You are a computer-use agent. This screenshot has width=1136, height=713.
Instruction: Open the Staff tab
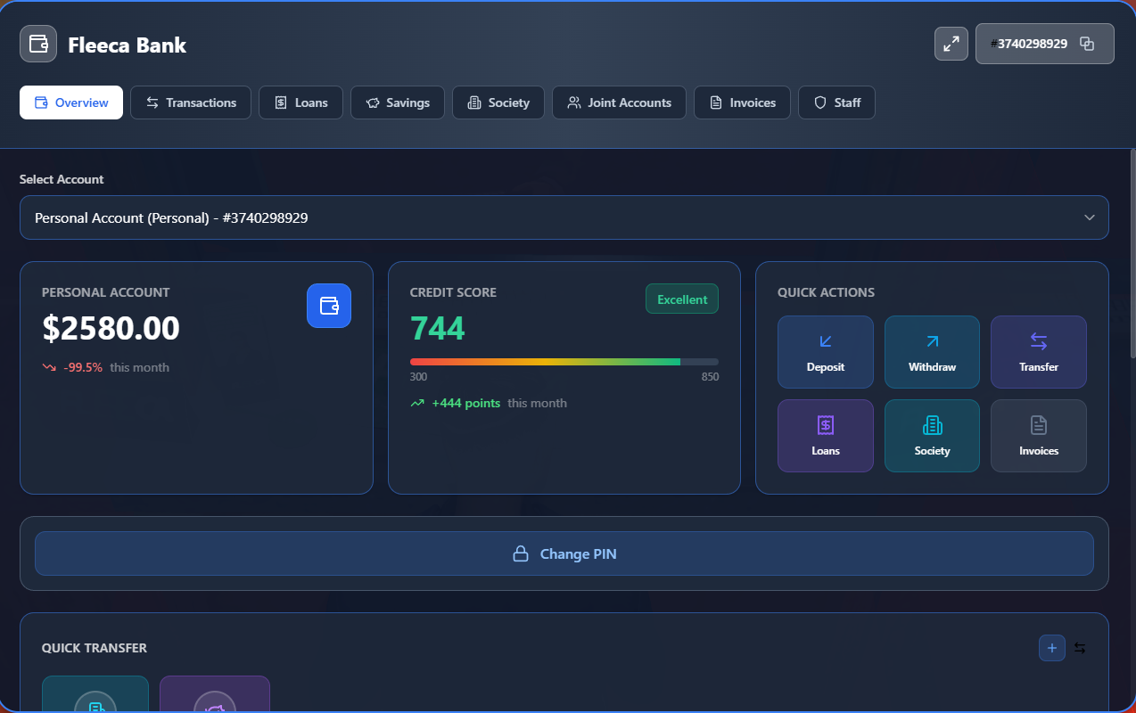pyautogui.click(x=836, y=102)
